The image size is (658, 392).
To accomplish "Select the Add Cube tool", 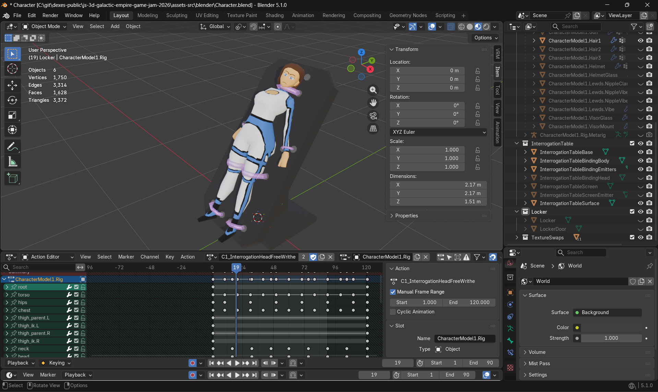I will click(12, 178).
